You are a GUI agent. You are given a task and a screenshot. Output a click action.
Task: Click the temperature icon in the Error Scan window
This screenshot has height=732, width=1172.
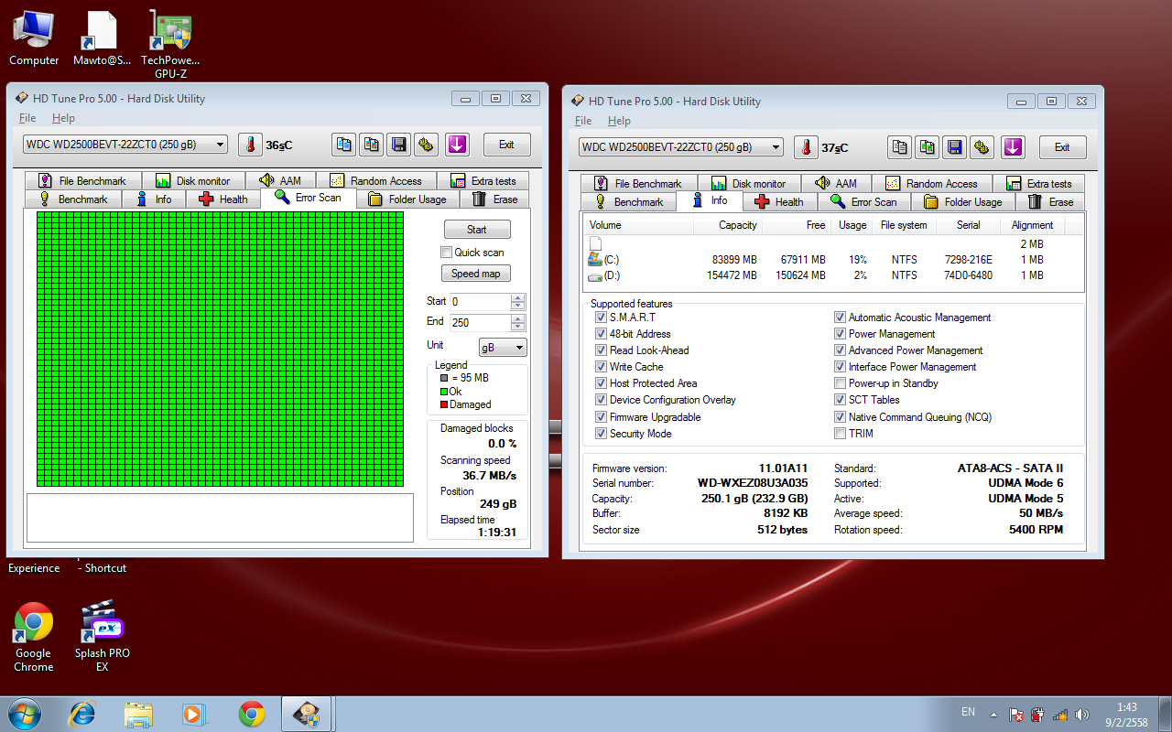click(250, 145)
